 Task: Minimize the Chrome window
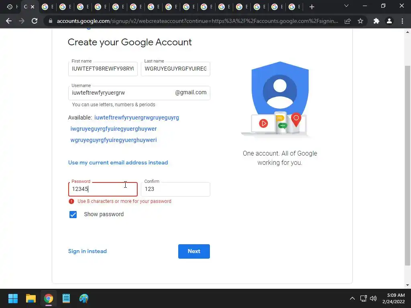pyautogui.click(x=364, y=6)
